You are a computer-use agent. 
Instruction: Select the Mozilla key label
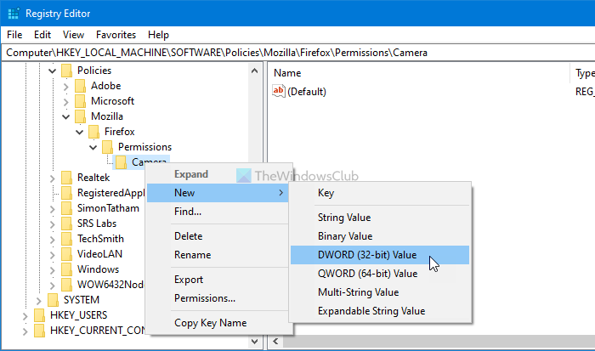tap(107, 116)
